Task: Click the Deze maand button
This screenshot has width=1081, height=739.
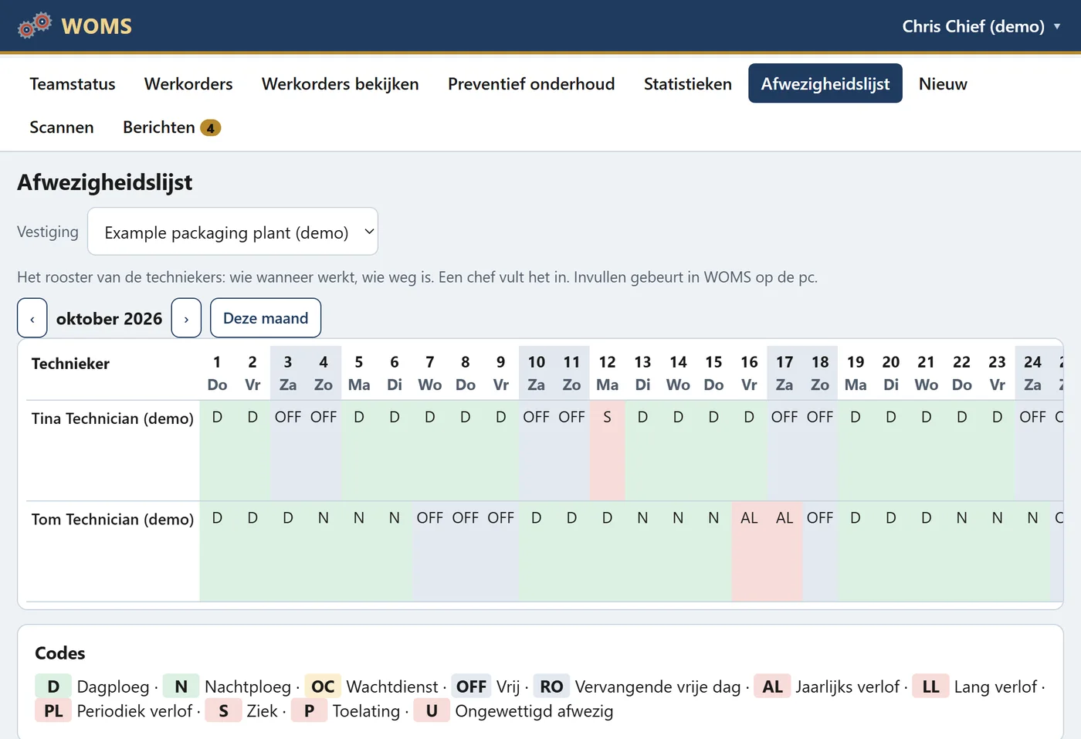Action: (266, 318)
